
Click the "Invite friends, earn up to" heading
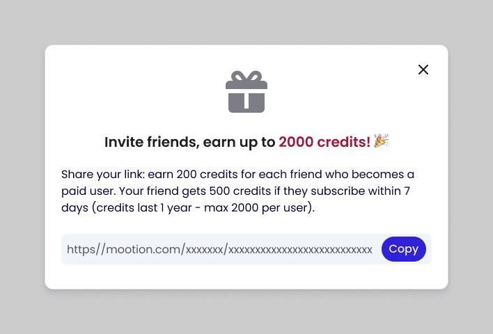point(190,142)
